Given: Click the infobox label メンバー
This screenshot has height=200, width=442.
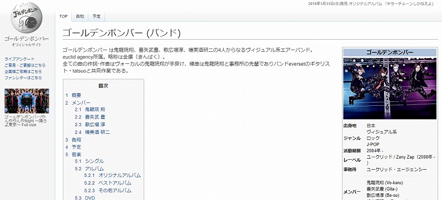Looking at the screenshot, I should (x=352, y=192).
